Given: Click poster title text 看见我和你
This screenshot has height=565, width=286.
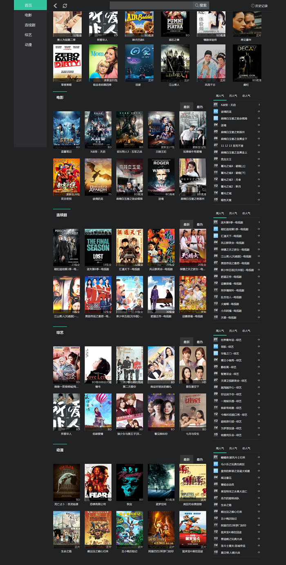Looking at the screenshot, I should 161,434.
